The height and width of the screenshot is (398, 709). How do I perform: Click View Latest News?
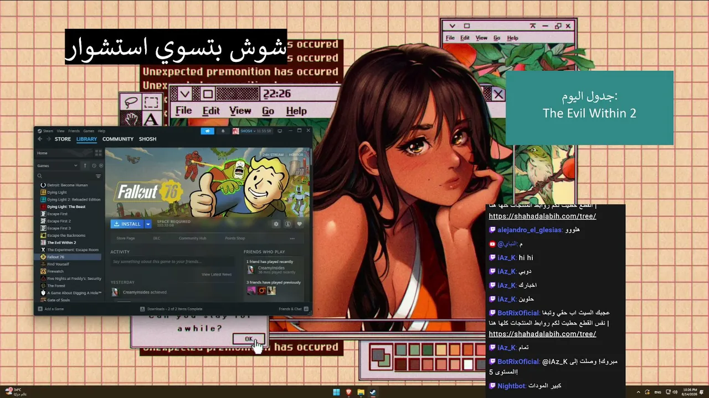[x=217, y=274]
